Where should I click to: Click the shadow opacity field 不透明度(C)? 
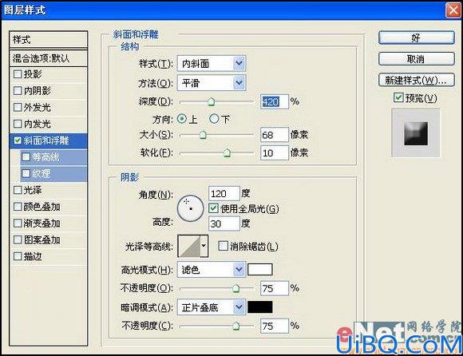[275, 326]
